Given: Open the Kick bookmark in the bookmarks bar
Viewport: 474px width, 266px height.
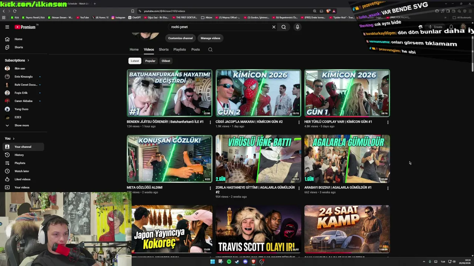Looking at the screenshot, I should (x=15, y=17).
